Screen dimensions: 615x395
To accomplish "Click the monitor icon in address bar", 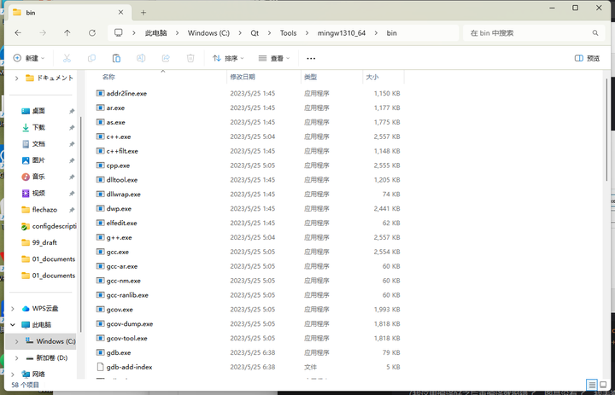I will pos(119,32).
